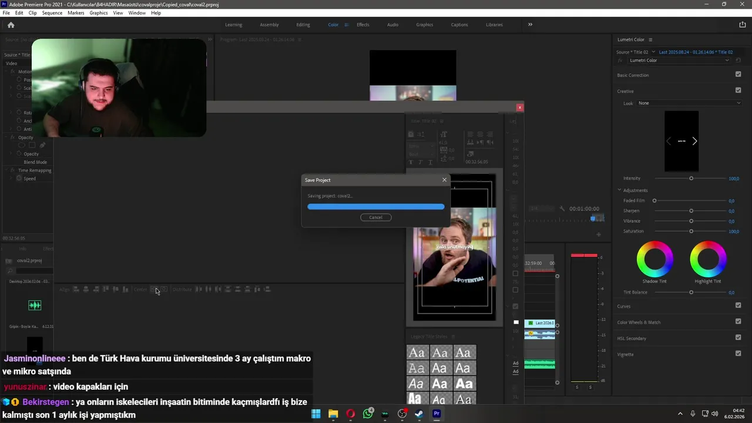Open the Lumetri Color panel menu icon
Screen dimensions: 752x423
[650, 39]
